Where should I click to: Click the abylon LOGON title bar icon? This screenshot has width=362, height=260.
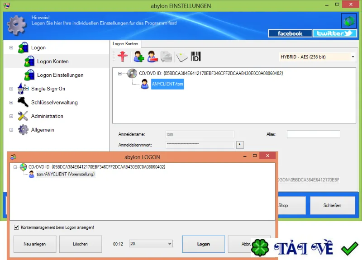coord(14,157)
